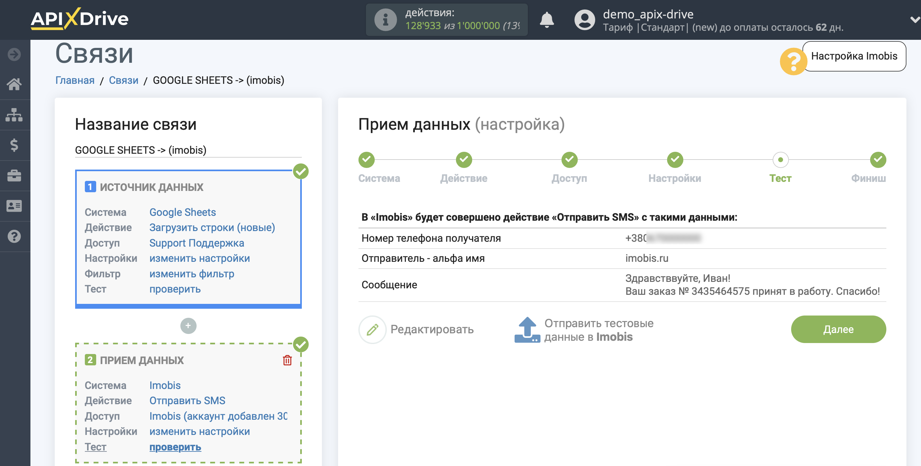The height and width of the screenshot is (466, 921).
Task: Click green checkmark badge on data source block
Action: point(301,172)
